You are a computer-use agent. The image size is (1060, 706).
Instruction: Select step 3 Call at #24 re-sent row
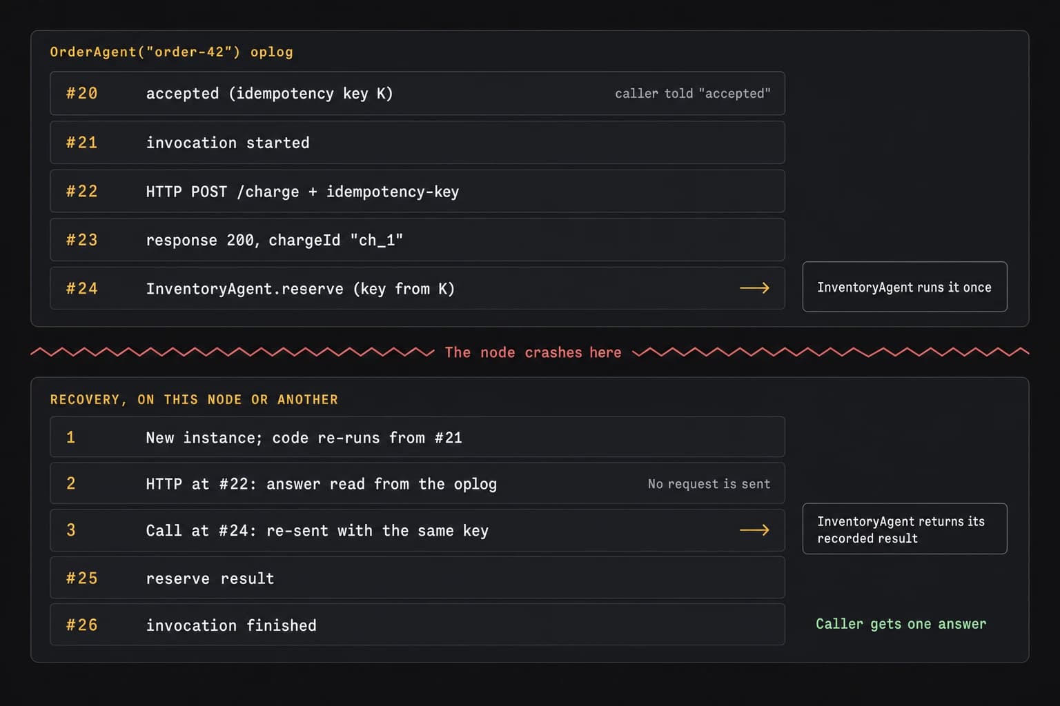tap(417, 530)
